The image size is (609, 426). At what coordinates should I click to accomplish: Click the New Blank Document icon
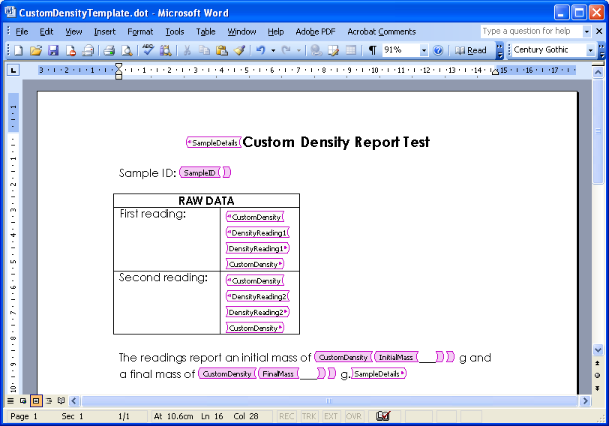point(19,50)
